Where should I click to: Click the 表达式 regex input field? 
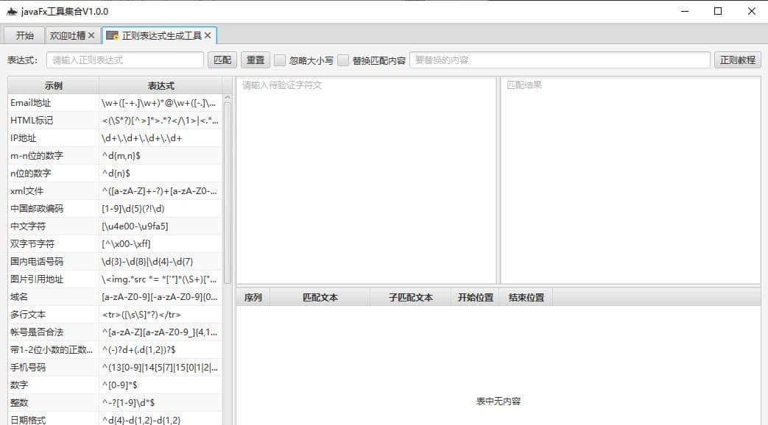click(124, 60)
